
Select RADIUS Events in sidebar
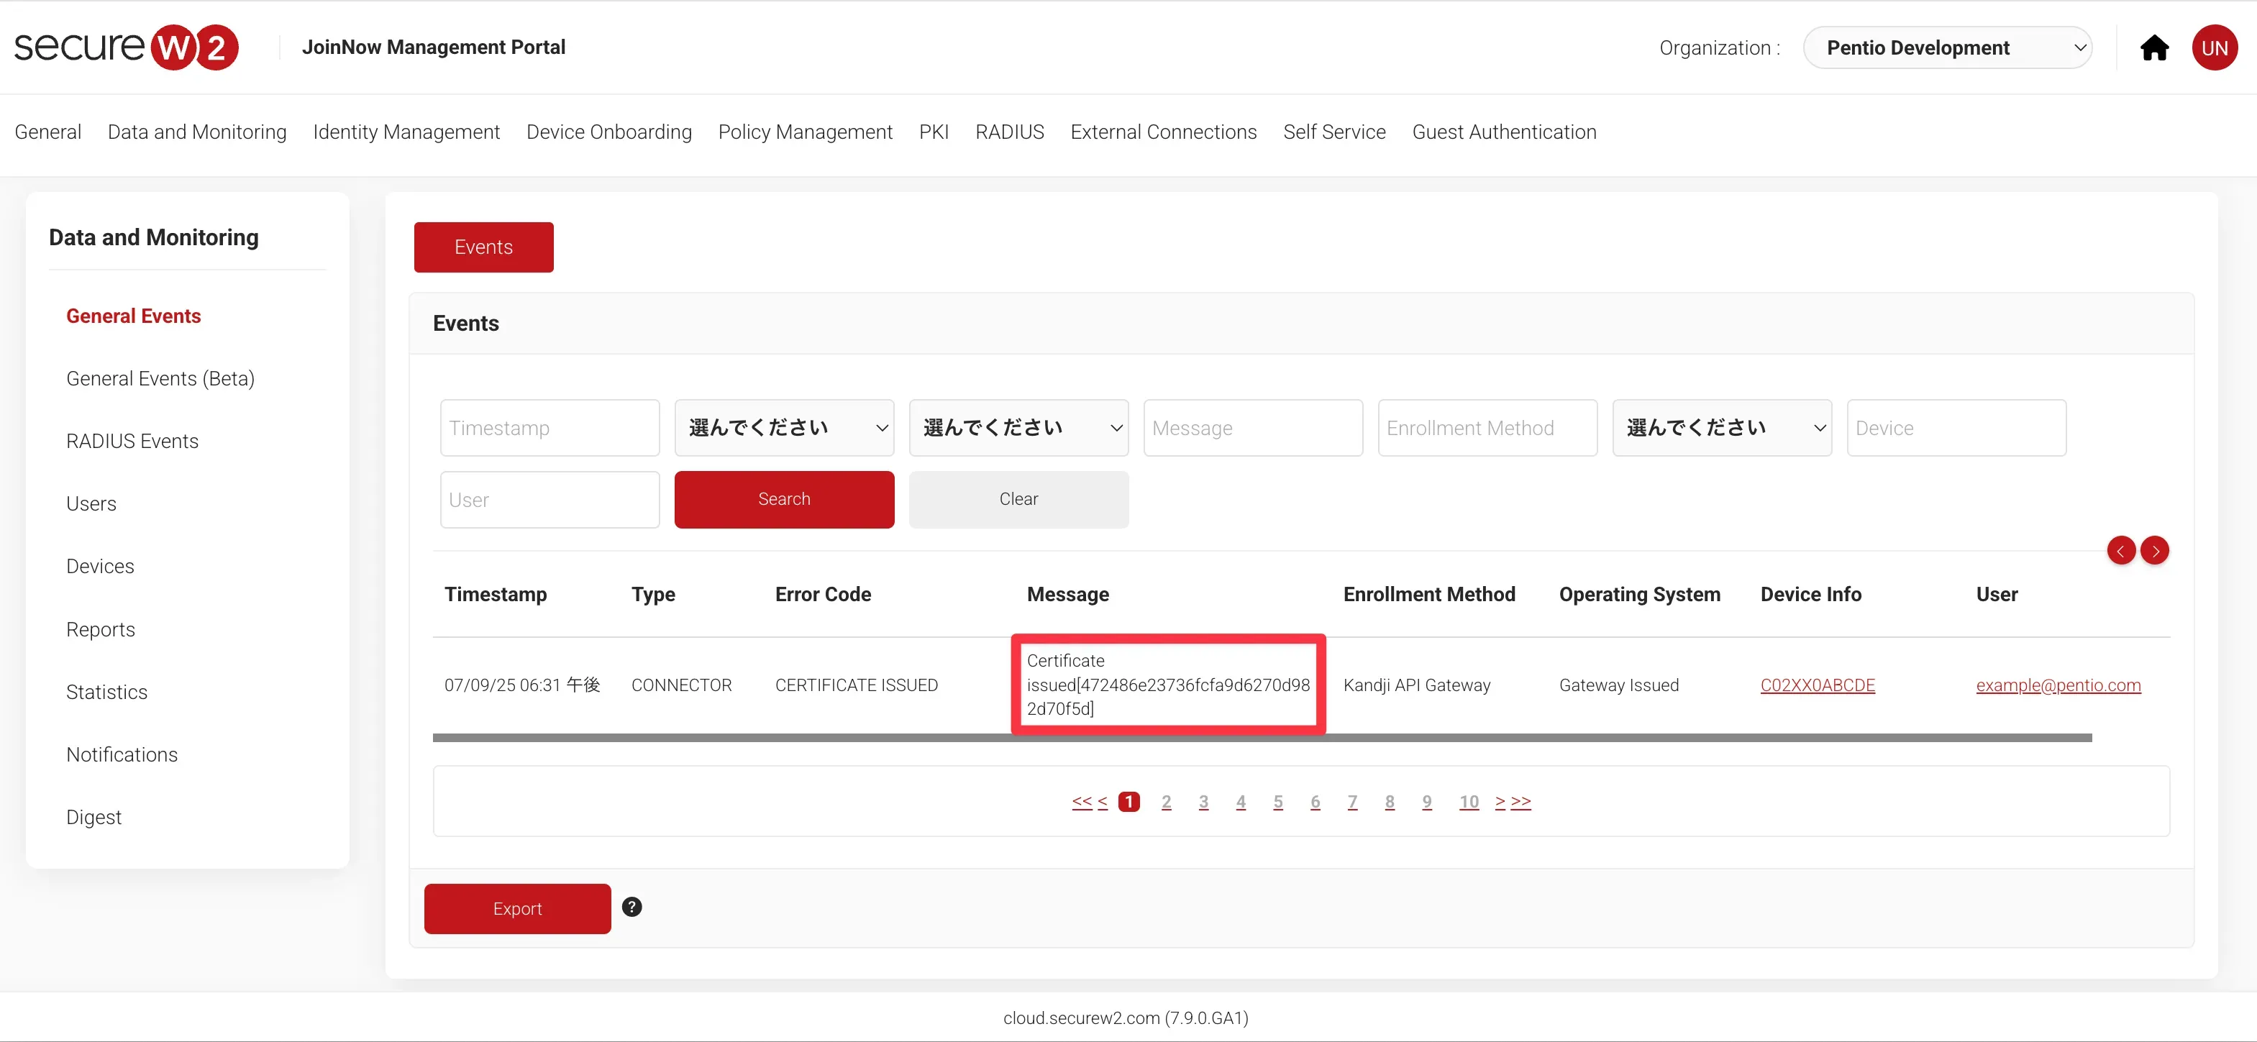pyautogui.click(x=132, y=441)
